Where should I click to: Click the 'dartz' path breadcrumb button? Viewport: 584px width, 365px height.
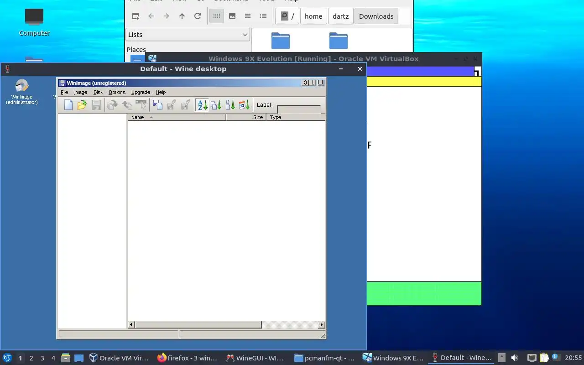(x=340, y=16)
